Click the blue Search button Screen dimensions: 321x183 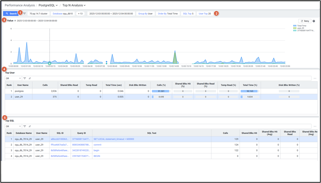(x=11, y=14)
